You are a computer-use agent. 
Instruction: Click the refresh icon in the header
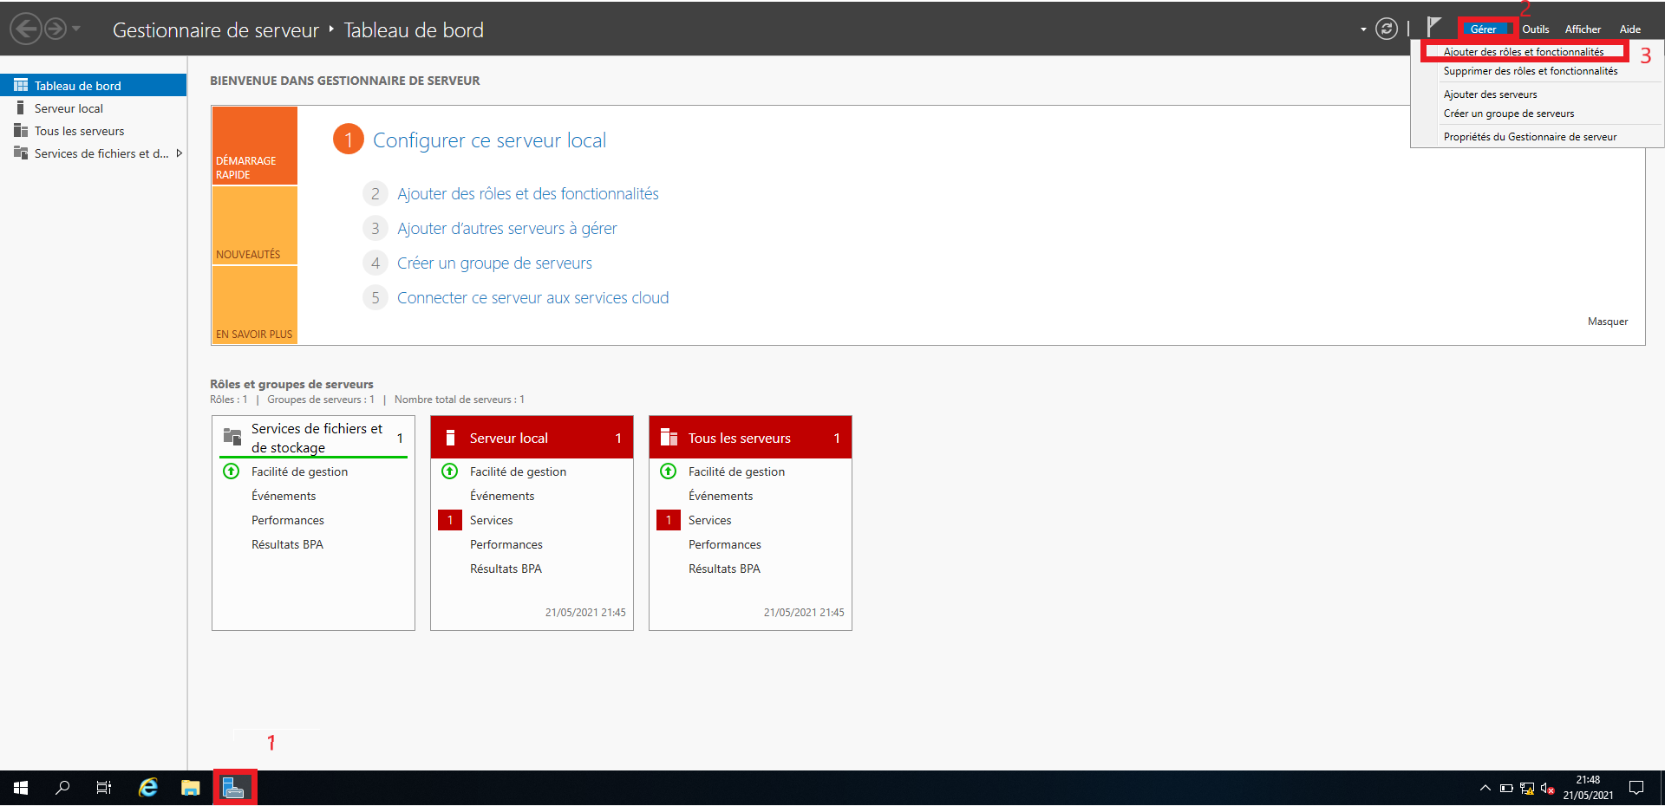pyautogui.click(x=1386, y=29)
